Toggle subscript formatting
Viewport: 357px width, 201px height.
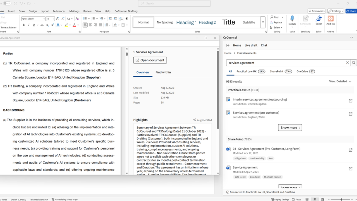(x=47, y=25)
